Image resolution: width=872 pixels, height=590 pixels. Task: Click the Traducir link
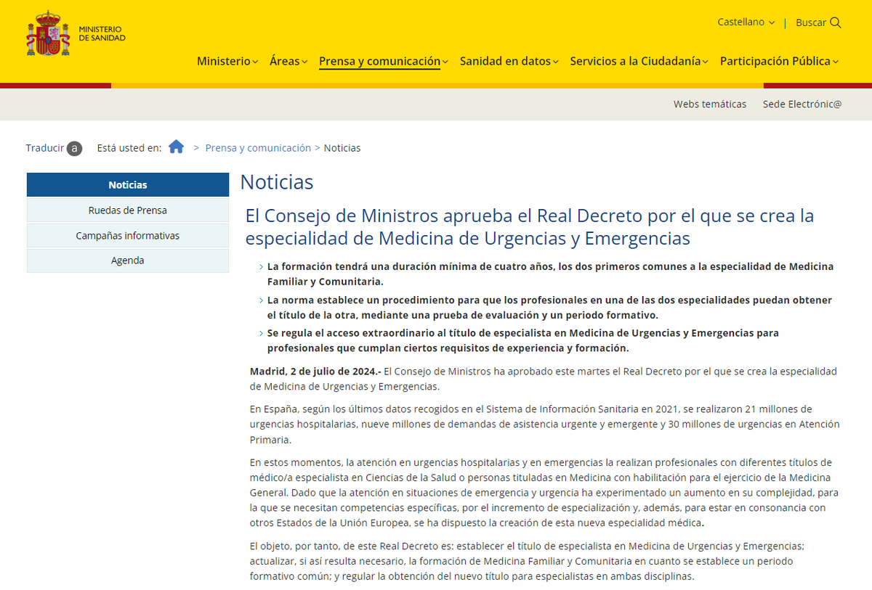[45, 148]
